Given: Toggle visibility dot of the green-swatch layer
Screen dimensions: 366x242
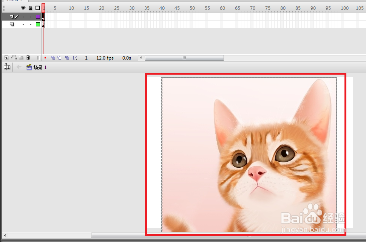Looking at the screenshot, I should point(23,24).
